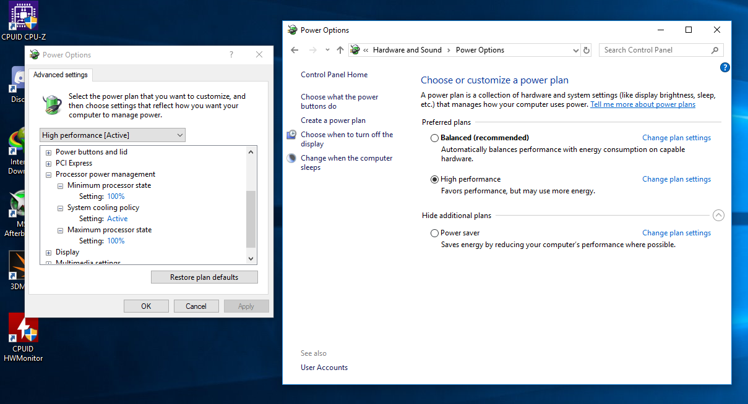
Task: Select the High performance radio button
Action: [435, 179]
